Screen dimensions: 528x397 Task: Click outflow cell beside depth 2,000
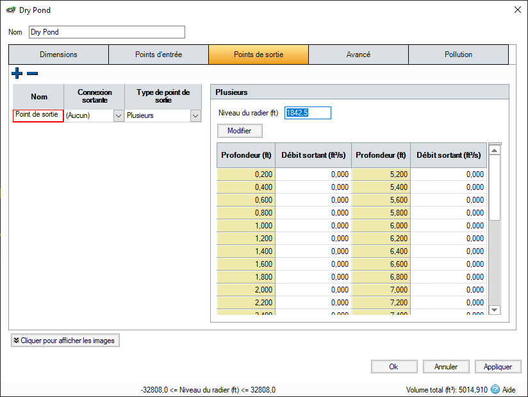pos(313,289)
